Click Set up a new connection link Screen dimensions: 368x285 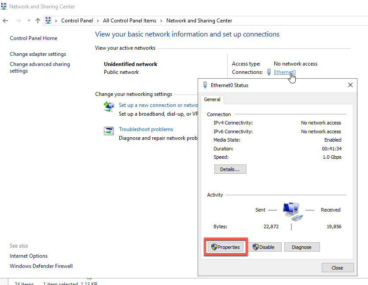pyautogui.click(x=158, y=105)
